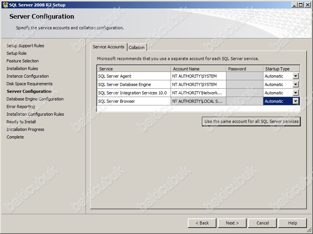Click Installation Rules step
The height and width of the screenshot is (234, 313).
22,68
